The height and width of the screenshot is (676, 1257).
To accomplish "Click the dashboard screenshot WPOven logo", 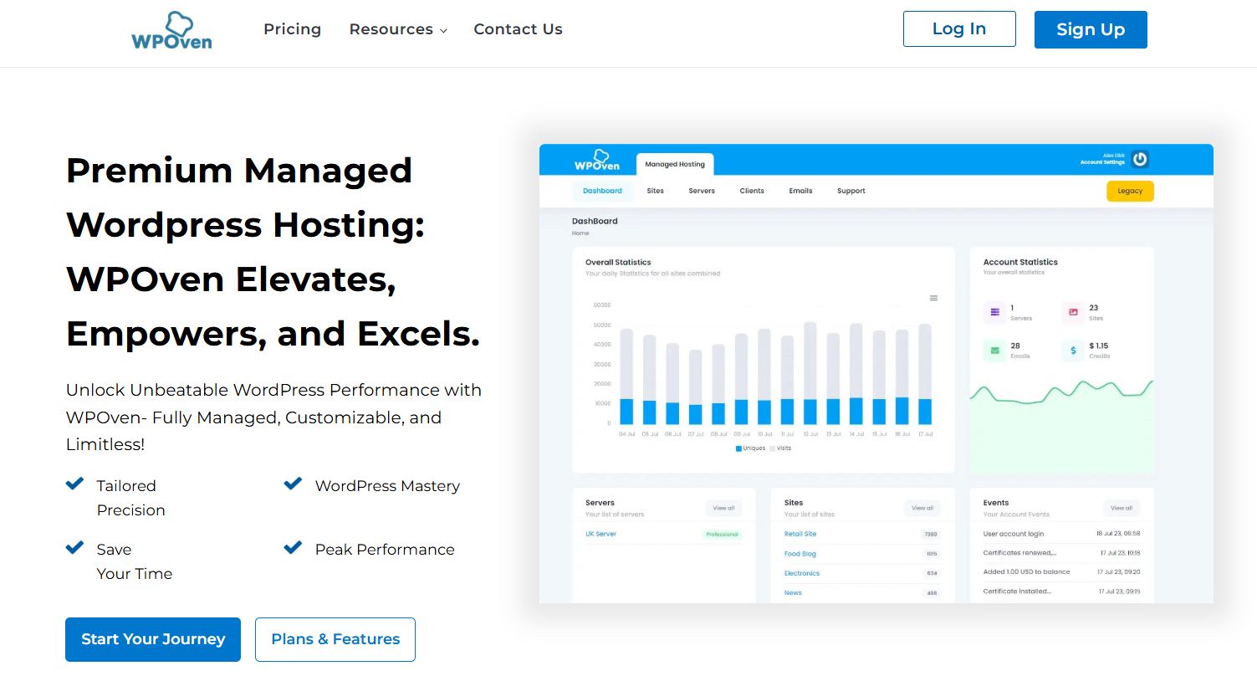I will click(597, 160).
